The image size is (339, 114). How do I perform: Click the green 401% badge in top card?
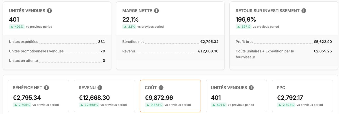17,27
